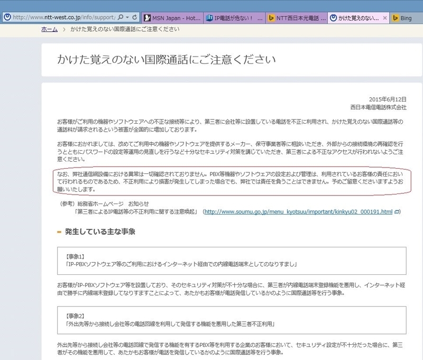Switch to the MSN Japan - Hot... tab
423x360 pixels.
pos(173,18)
